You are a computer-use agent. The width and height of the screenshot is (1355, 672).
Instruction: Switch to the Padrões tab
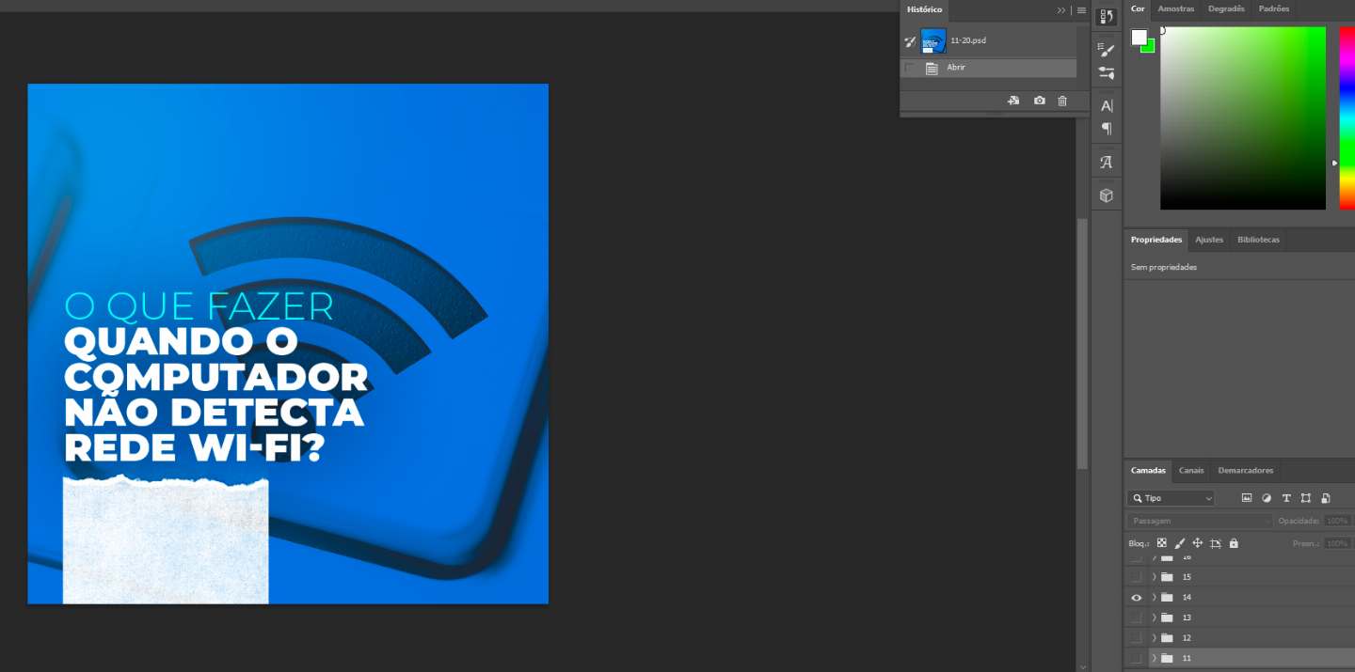click(x=1273, y=9)
